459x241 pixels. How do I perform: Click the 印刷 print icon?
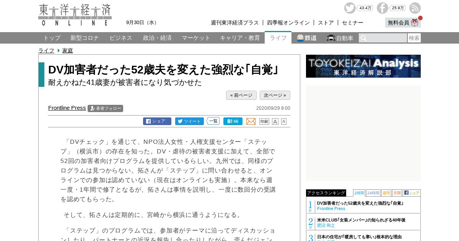point(264,121)
